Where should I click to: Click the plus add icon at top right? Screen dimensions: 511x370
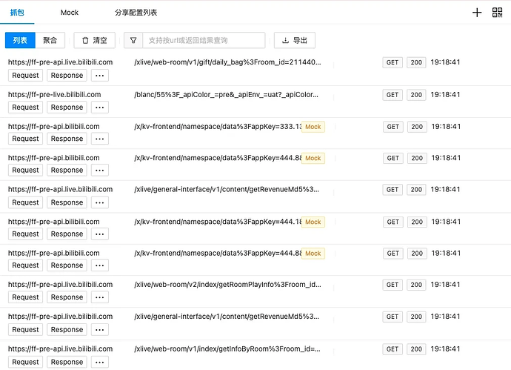[x=477, y=13]
